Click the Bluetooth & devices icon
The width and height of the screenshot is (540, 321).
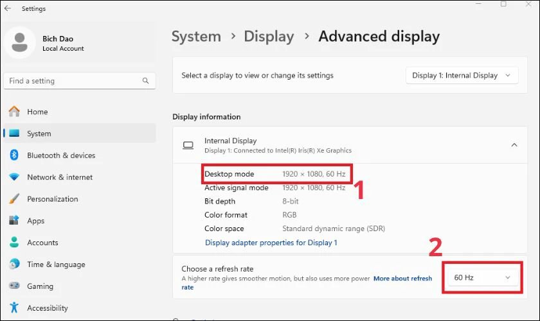click(14, 155)
